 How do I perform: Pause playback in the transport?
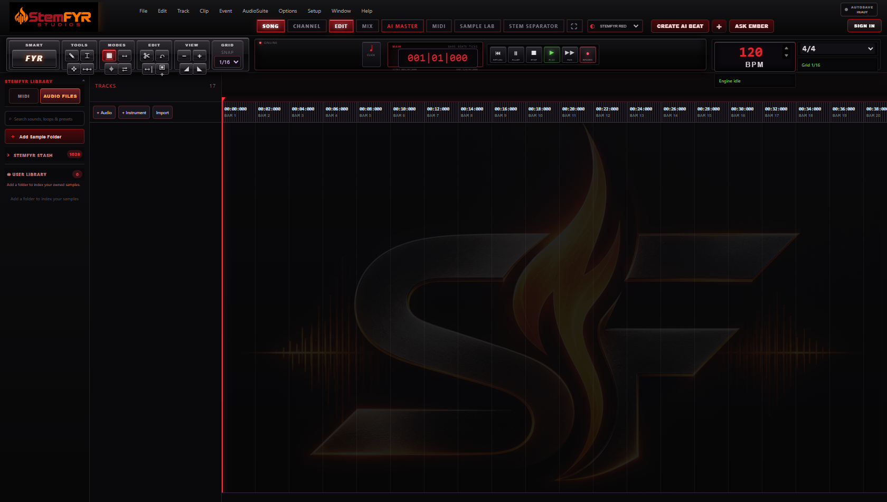(x=516, y=54)
